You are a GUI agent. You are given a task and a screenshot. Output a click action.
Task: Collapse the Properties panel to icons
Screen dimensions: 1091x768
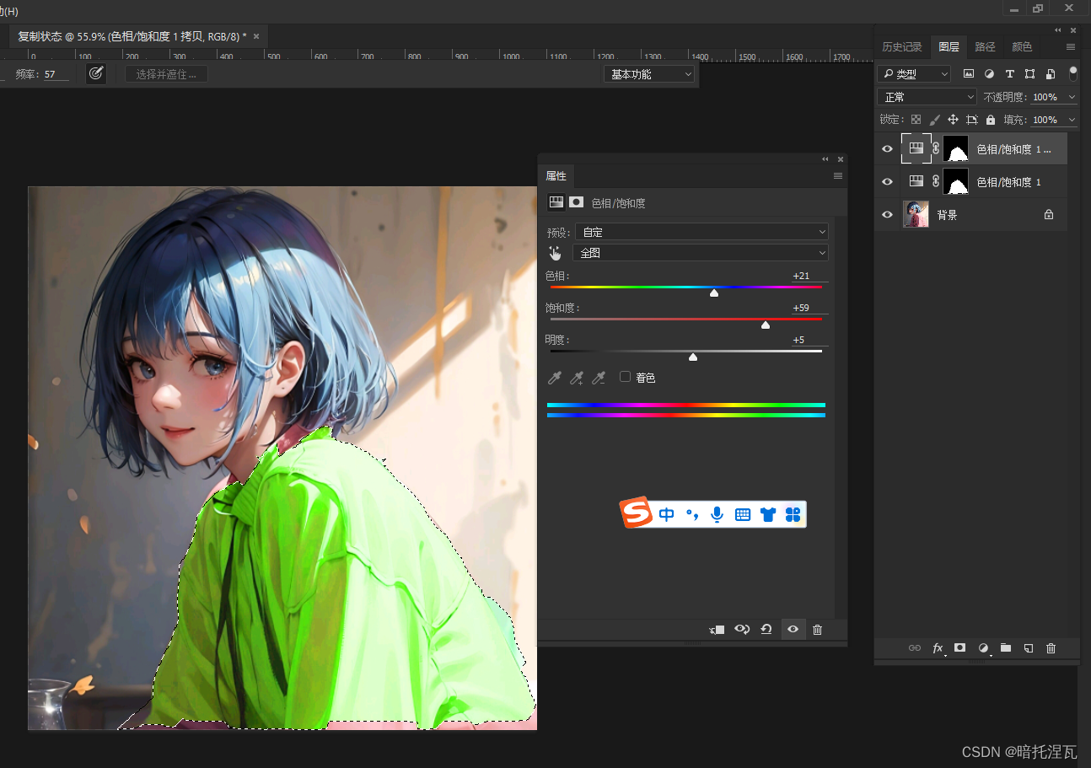pyautogui.click(x=825, y=158)
